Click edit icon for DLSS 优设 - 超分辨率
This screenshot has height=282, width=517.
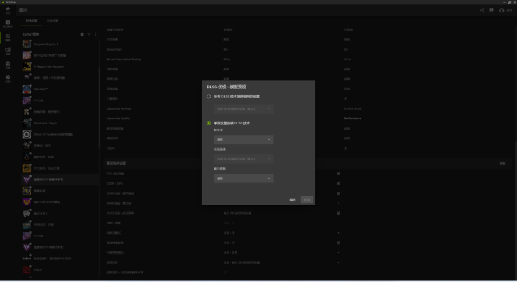coord(338,213)
